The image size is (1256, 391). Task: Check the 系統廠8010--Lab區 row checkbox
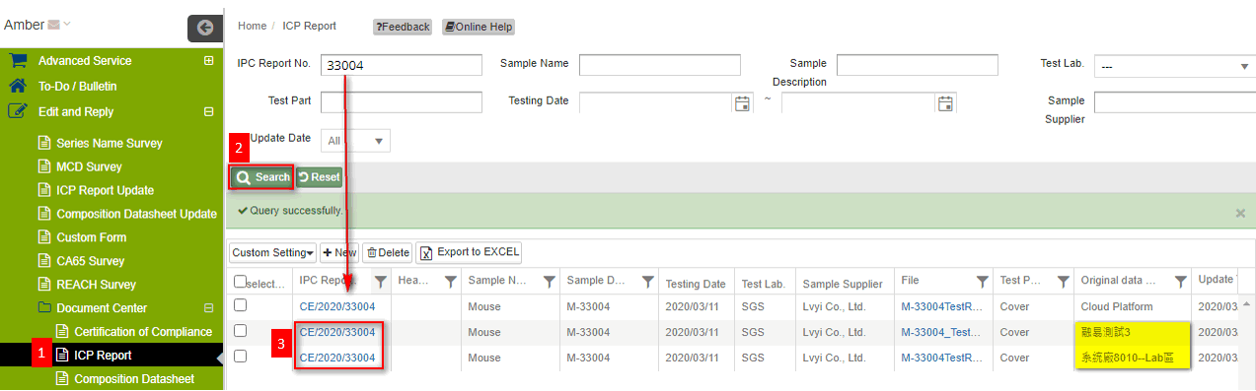coord(240,358)
